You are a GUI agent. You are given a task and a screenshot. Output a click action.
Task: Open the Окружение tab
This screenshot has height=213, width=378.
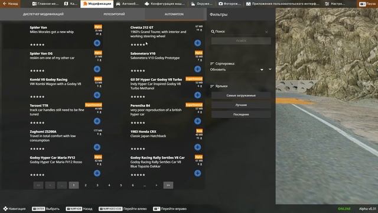click(x=201, y=4)
